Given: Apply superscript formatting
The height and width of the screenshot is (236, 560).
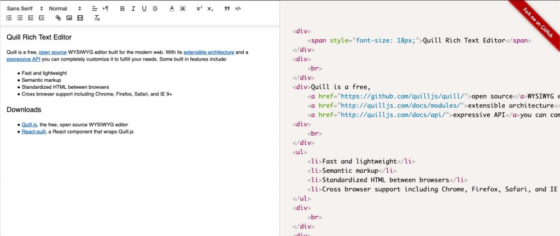Looking at the screenshot, I should 199,9.
